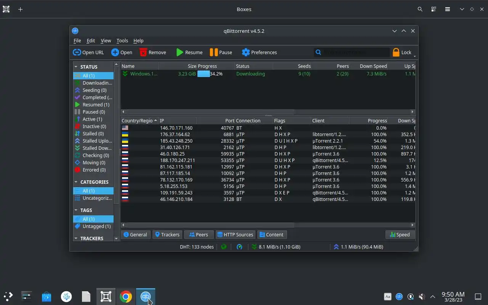Image resolution: width=488 pixels, height=305 pixels.
Task: Select the Checking (0) filter
Action: click(93, 155)
